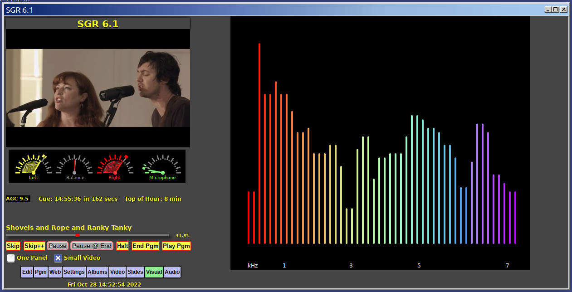Click the date and time readout
The height and width of the screenshot is (292, 572).
[x=104, y=284]
